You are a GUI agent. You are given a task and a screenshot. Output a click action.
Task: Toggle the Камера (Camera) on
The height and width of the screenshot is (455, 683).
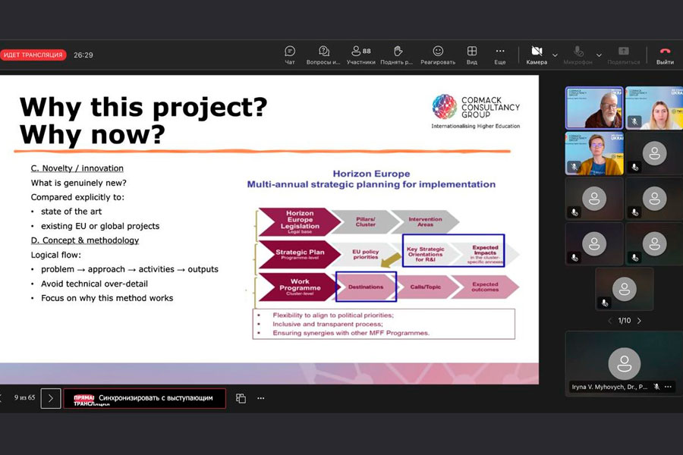pyautogui.click(x=537, y=55)
